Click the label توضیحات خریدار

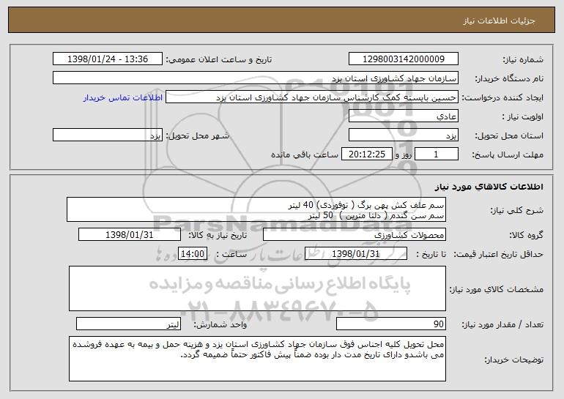point(513,359)
